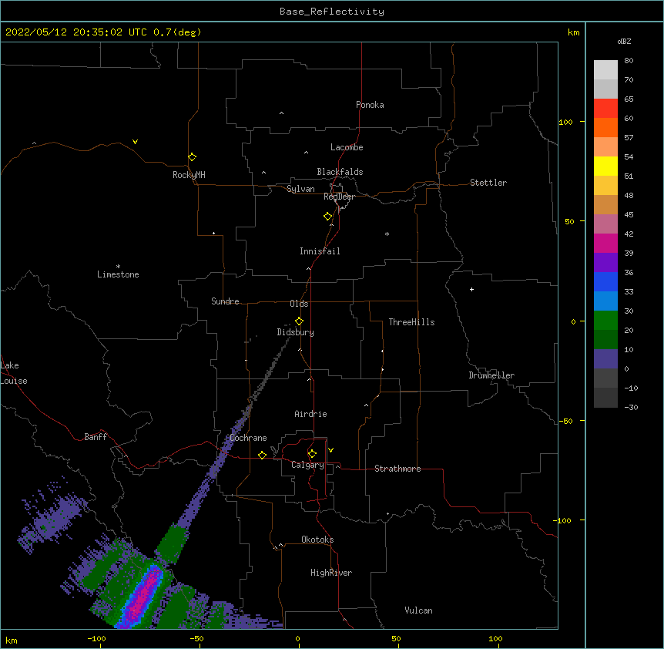The image size is (664, 649).
Task: Click the RedDeer city label
Action: (x=339, y=197)
